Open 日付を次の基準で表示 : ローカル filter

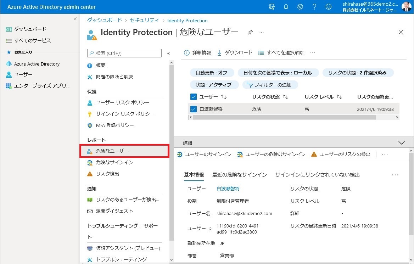tap(278, 73)
